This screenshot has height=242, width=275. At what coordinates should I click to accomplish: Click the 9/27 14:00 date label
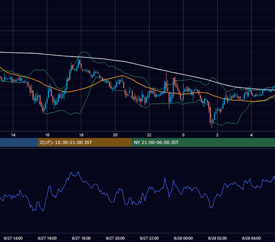click(13, 238)
